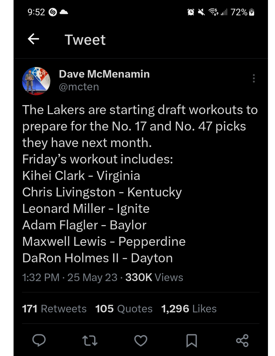Tap the retweet arrows icon
This screenshot has height=356, width=275.
[x=90, y=340]
